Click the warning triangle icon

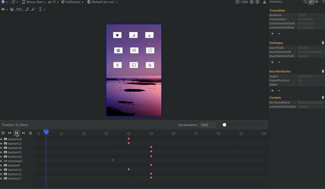coord(265,2)
